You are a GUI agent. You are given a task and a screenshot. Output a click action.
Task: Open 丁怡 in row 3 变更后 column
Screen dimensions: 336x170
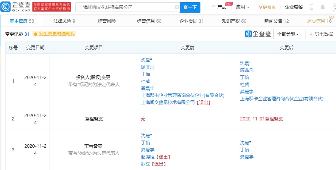[244, 149]
